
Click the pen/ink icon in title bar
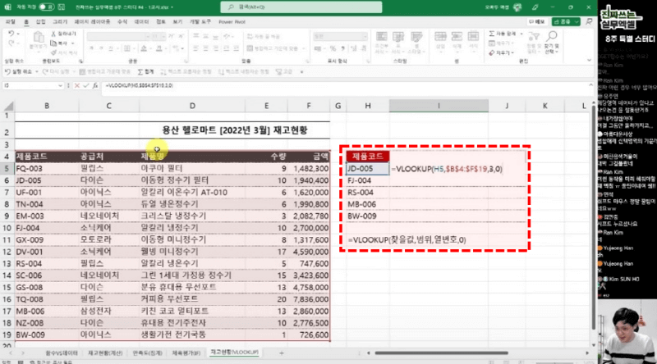tap(535, 7)
